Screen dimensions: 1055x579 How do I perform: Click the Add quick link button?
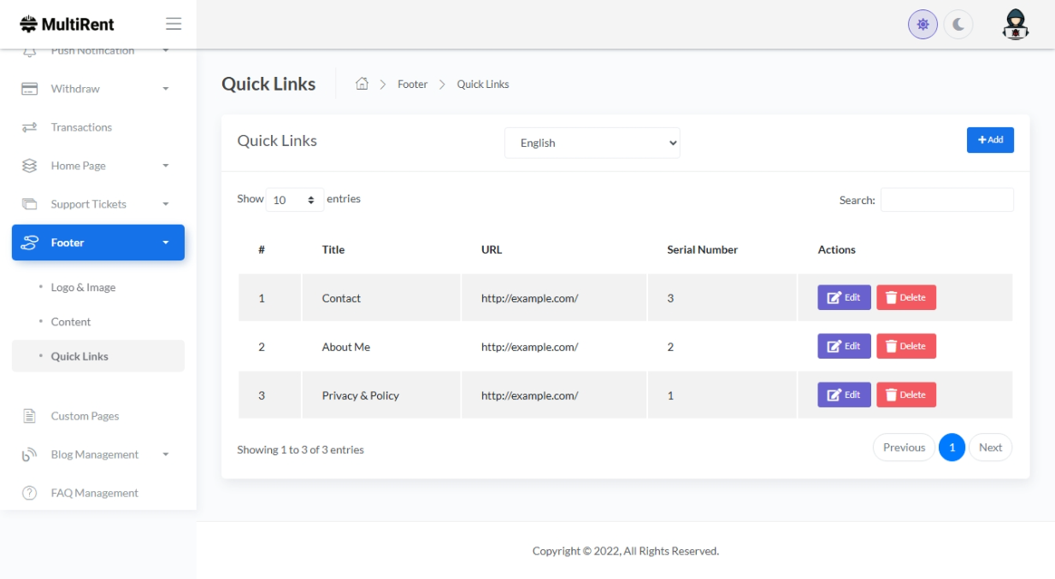pyautogui.click(x=990, y=140)
